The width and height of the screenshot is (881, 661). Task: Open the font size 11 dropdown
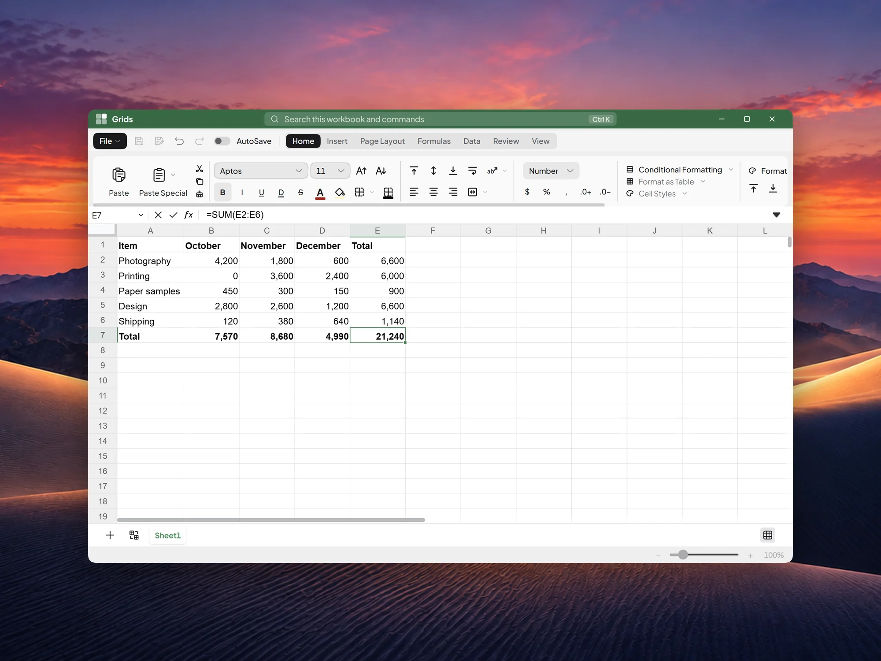(x=330, y=171)
